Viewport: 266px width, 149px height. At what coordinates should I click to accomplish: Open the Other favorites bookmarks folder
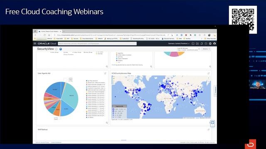[x=210, y=38]
